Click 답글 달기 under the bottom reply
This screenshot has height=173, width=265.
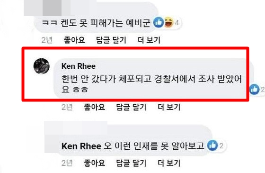(x=132, y=163)
